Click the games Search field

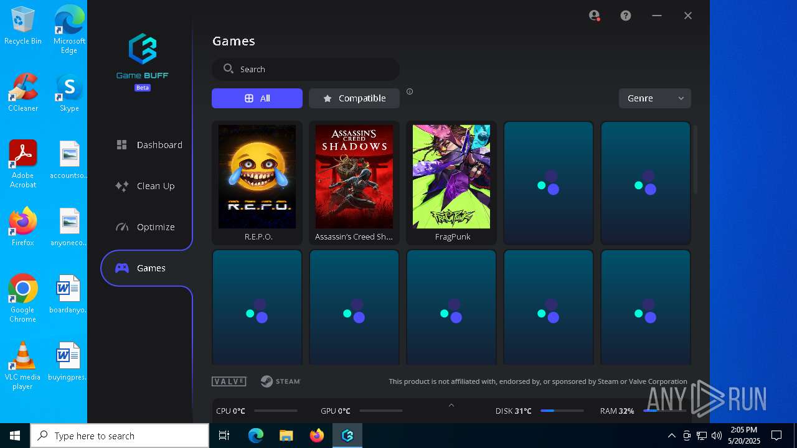point(306,69)
